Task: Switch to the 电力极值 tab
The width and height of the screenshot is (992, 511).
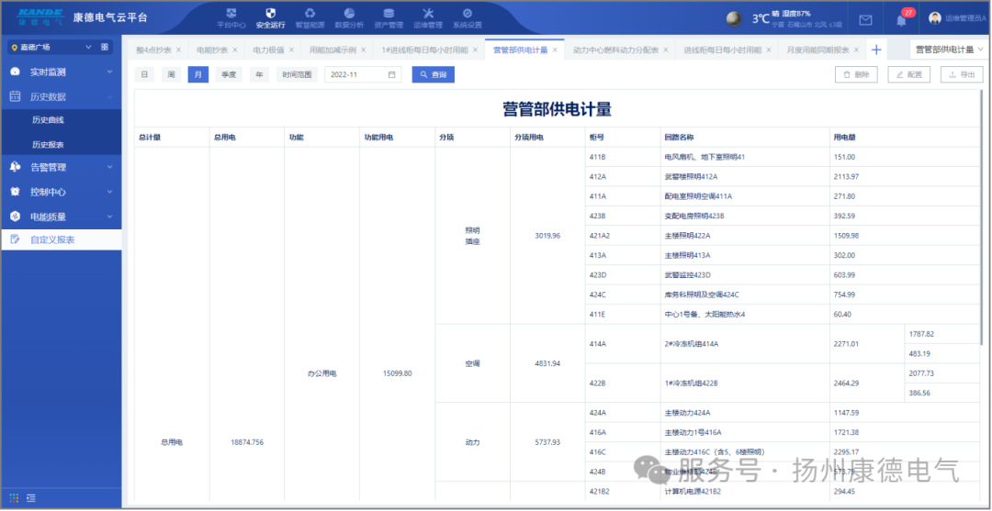Action: pyautogui.click(x=269, y=50)
